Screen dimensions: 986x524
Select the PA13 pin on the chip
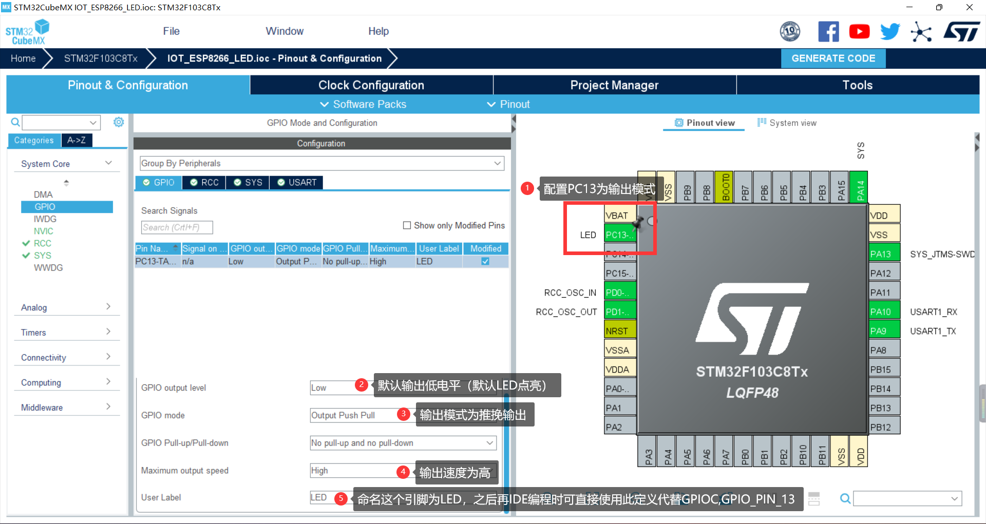pos(884,254)
